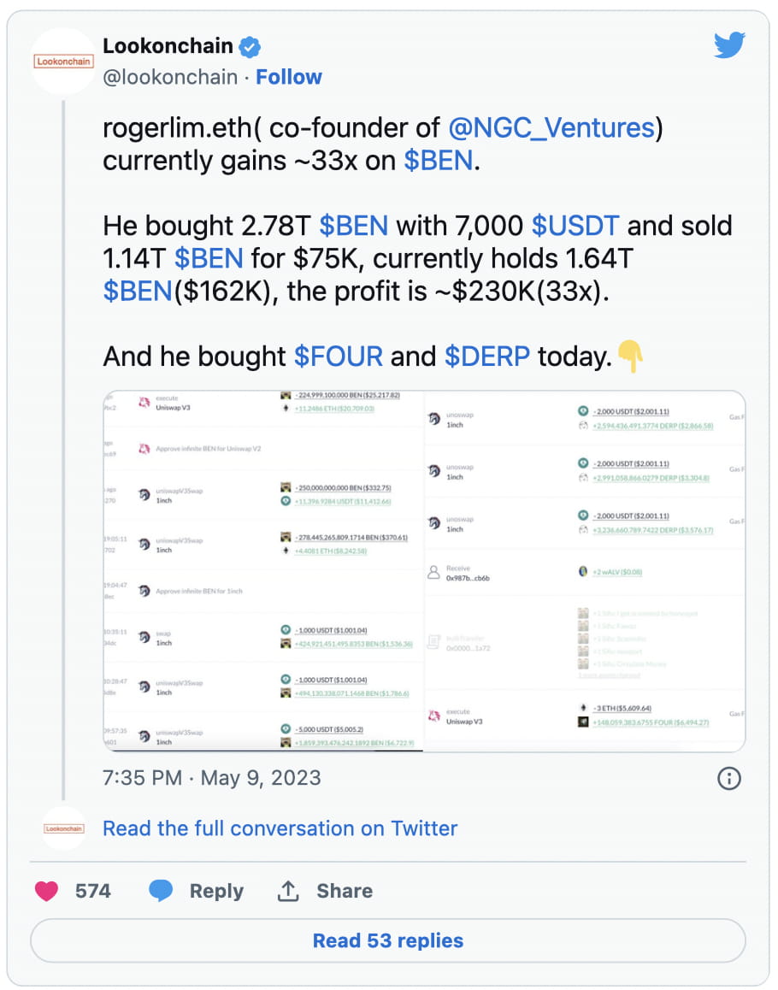
Task: Like the tweet with the heart icon
Action: pyautogui.click(x=47, y=891)
